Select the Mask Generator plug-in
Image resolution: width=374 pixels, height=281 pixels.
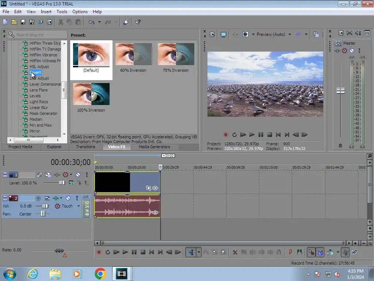(43, 113)
